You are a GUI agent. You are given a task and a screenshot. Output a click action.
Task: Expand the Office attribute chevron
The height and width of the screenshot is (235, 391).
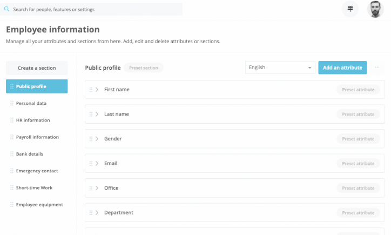click(97, 188)
